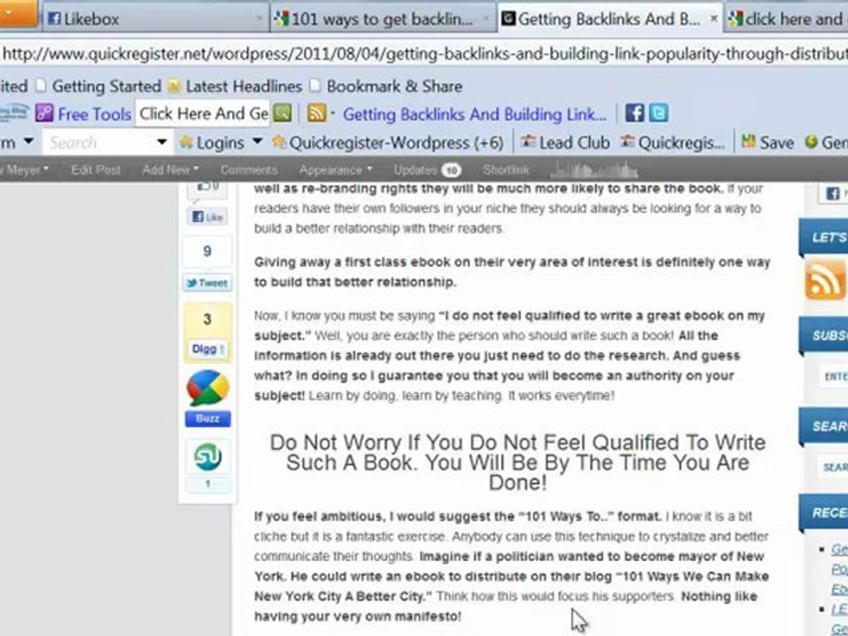
Task: Open the dropdown arrow left of Search box
Action: click(28, 141)
